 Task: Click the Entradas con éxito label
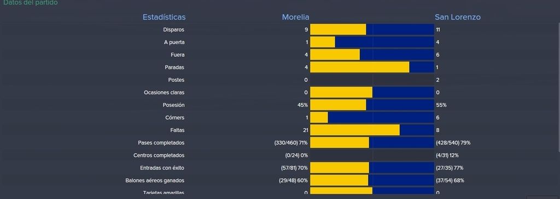point(162,168)
